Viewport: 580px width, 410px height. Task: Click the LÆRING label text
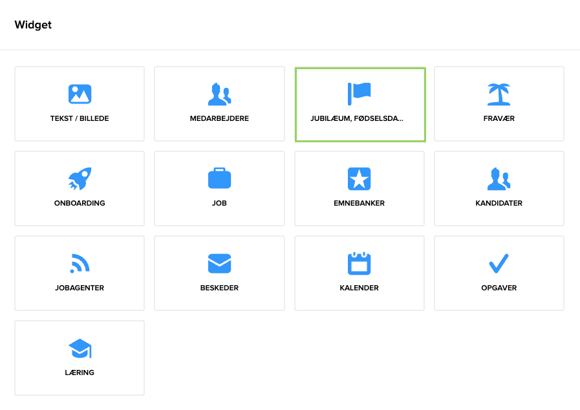click(80, 372)
